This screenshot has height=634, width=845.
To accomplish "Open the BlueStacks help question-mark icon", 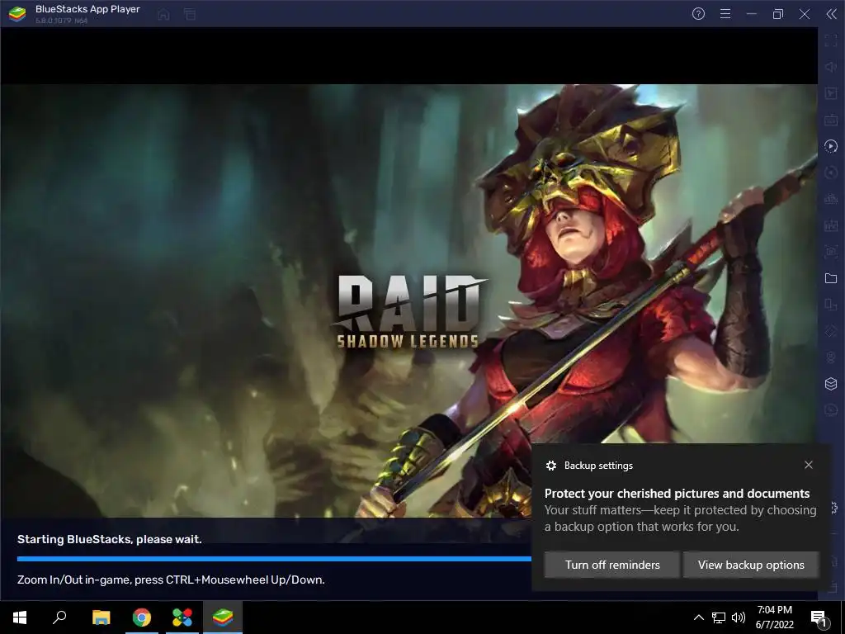I will pyautogui.click(x=698, y=14).
